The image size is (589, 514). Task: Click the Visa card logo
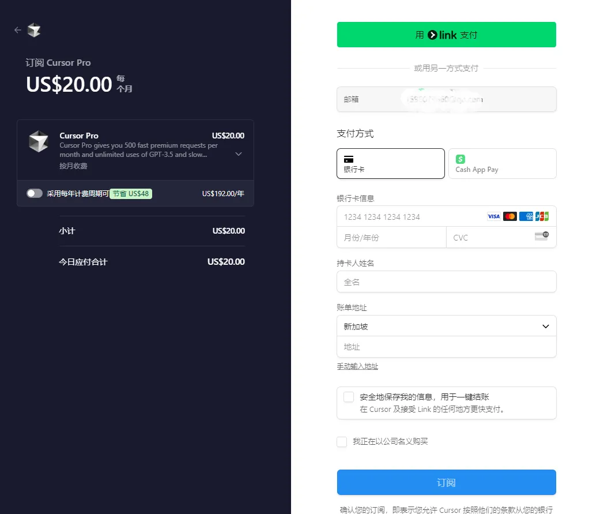tap(493, 216)
